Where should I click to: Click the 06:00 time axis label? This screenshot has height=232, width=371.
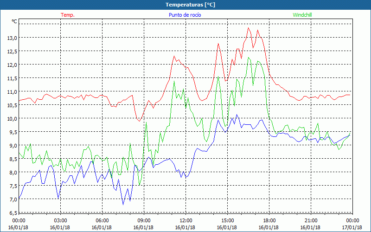coord(102,220)
